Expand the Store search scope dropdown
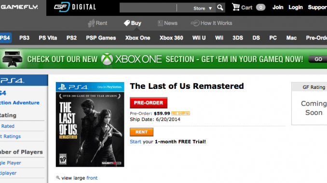 pos(202,8)
